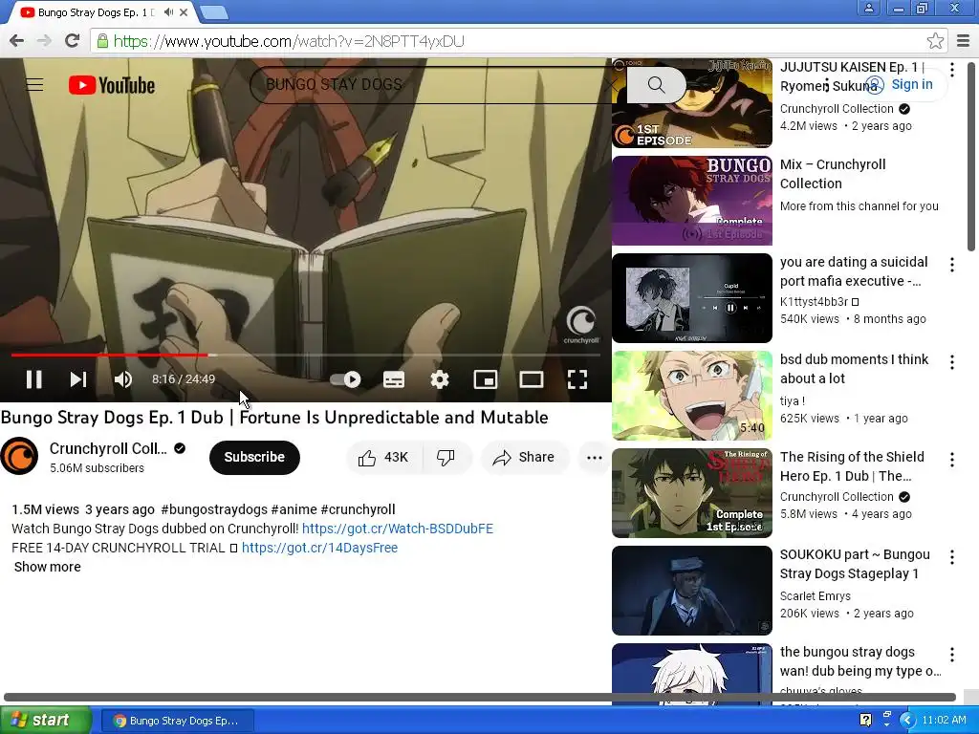The width and height of the screenshot is (979, 734).
Task: Open SOUKOKU part Stageplay thumbnail
Action: pyautogui.click(x=692, y=591)
